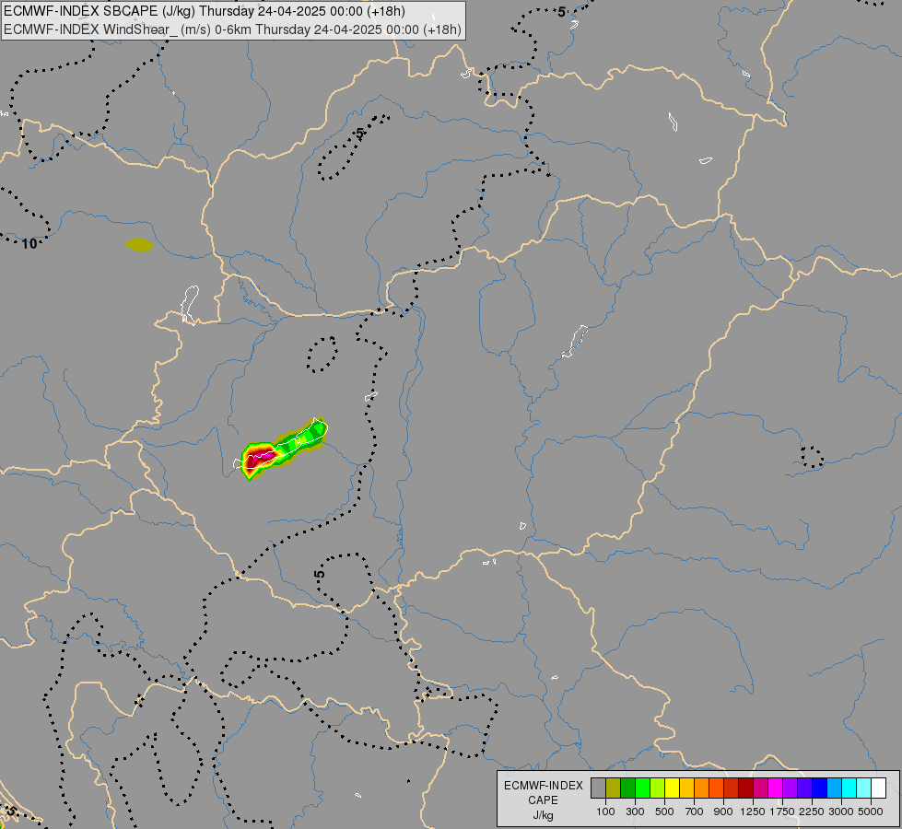The height and width of the screenshot is (829, 902).
Task: Pick the yellow legend swatch after 500
Action: 672,788
